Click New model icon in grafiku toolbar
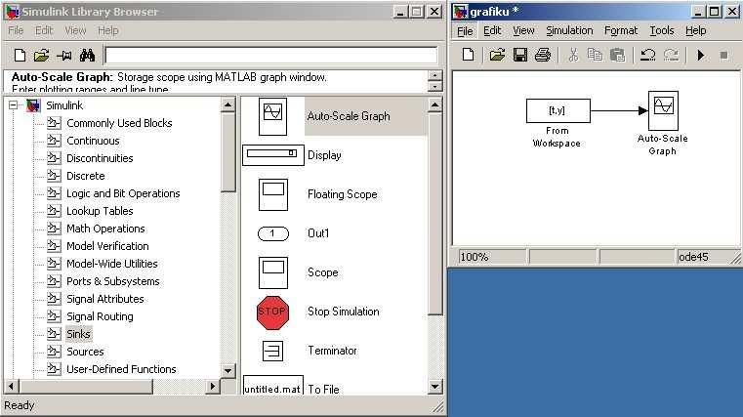 (468, 55)
